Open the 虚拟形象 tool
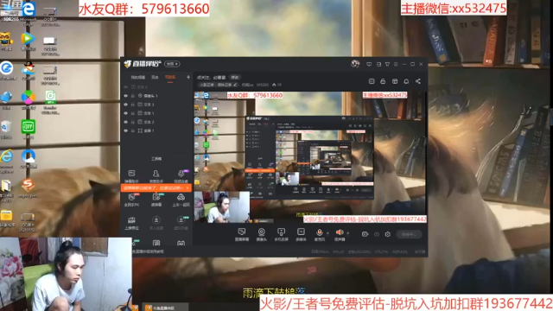This screenshot has width=553, height=311. pyautogui.click(x=181, y=223)
